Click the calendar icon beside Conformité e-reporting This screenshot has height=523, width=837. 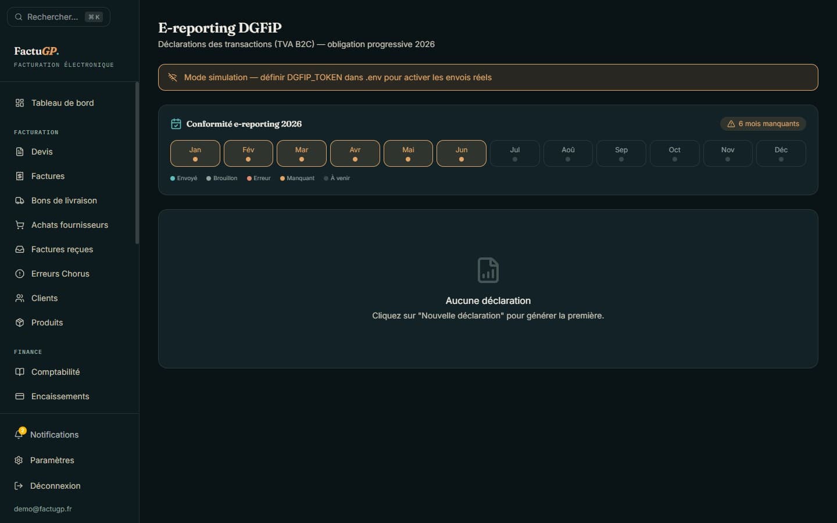point(176,124)
